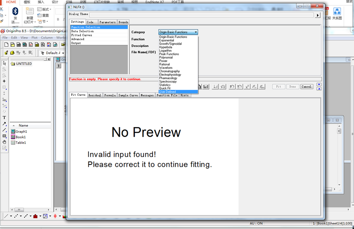The width and height of the screenshot is (354, 229).
Task: Click the Dialog Theme input field
Action: (201, 15)
